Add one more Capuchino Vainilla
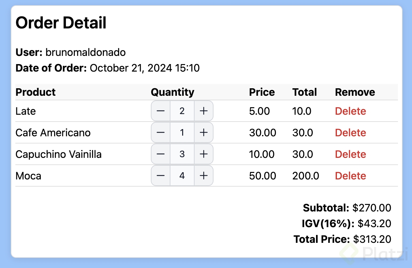The image size is (412, 268). pos(204,154)
